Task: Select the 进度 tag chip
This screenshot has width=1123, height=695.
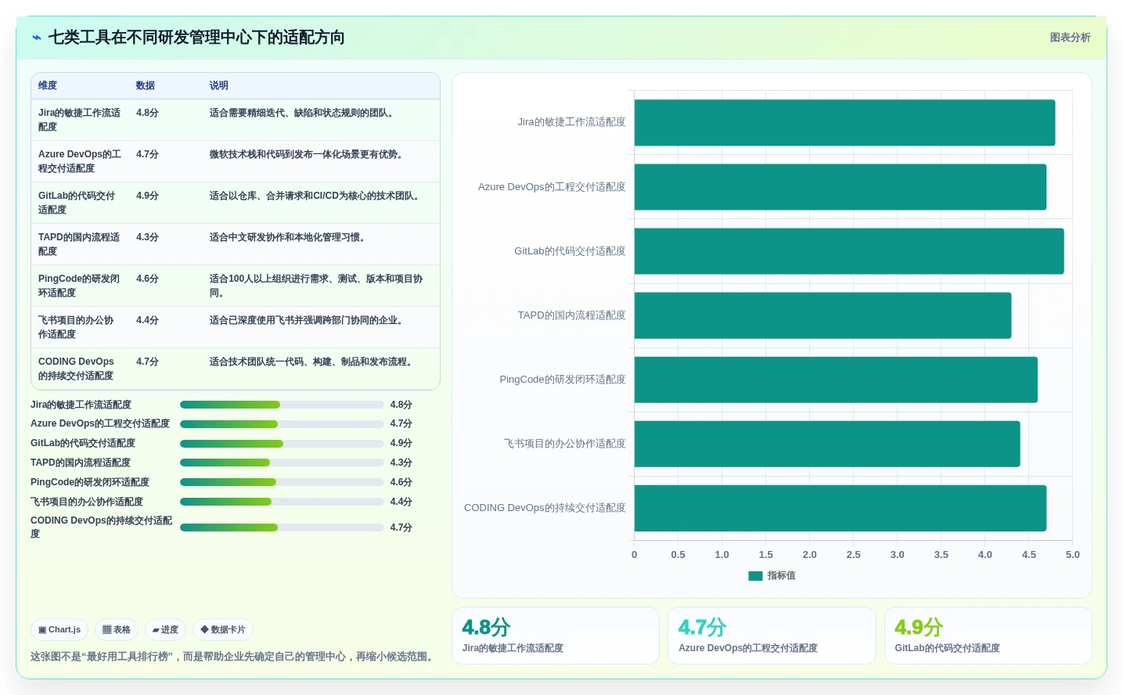Action: (165, 629)
